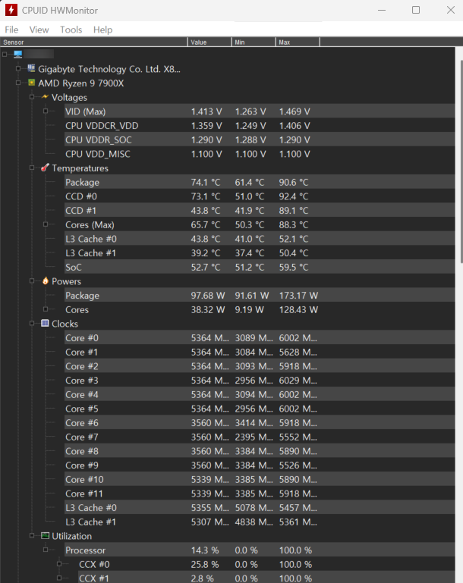Toggle the Gigabyte Technology node expander

[18, 68]
